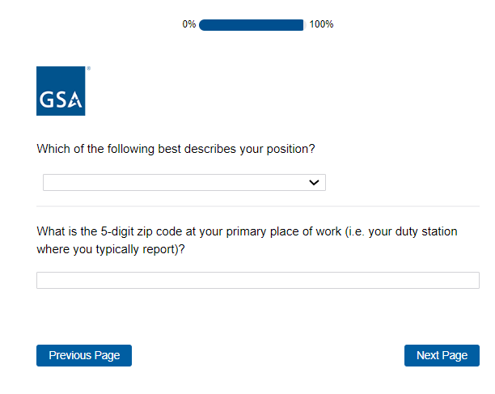Screen dimensions: 495x394
Task: Go back with the Previous Page button
Action: pos(84,355)
